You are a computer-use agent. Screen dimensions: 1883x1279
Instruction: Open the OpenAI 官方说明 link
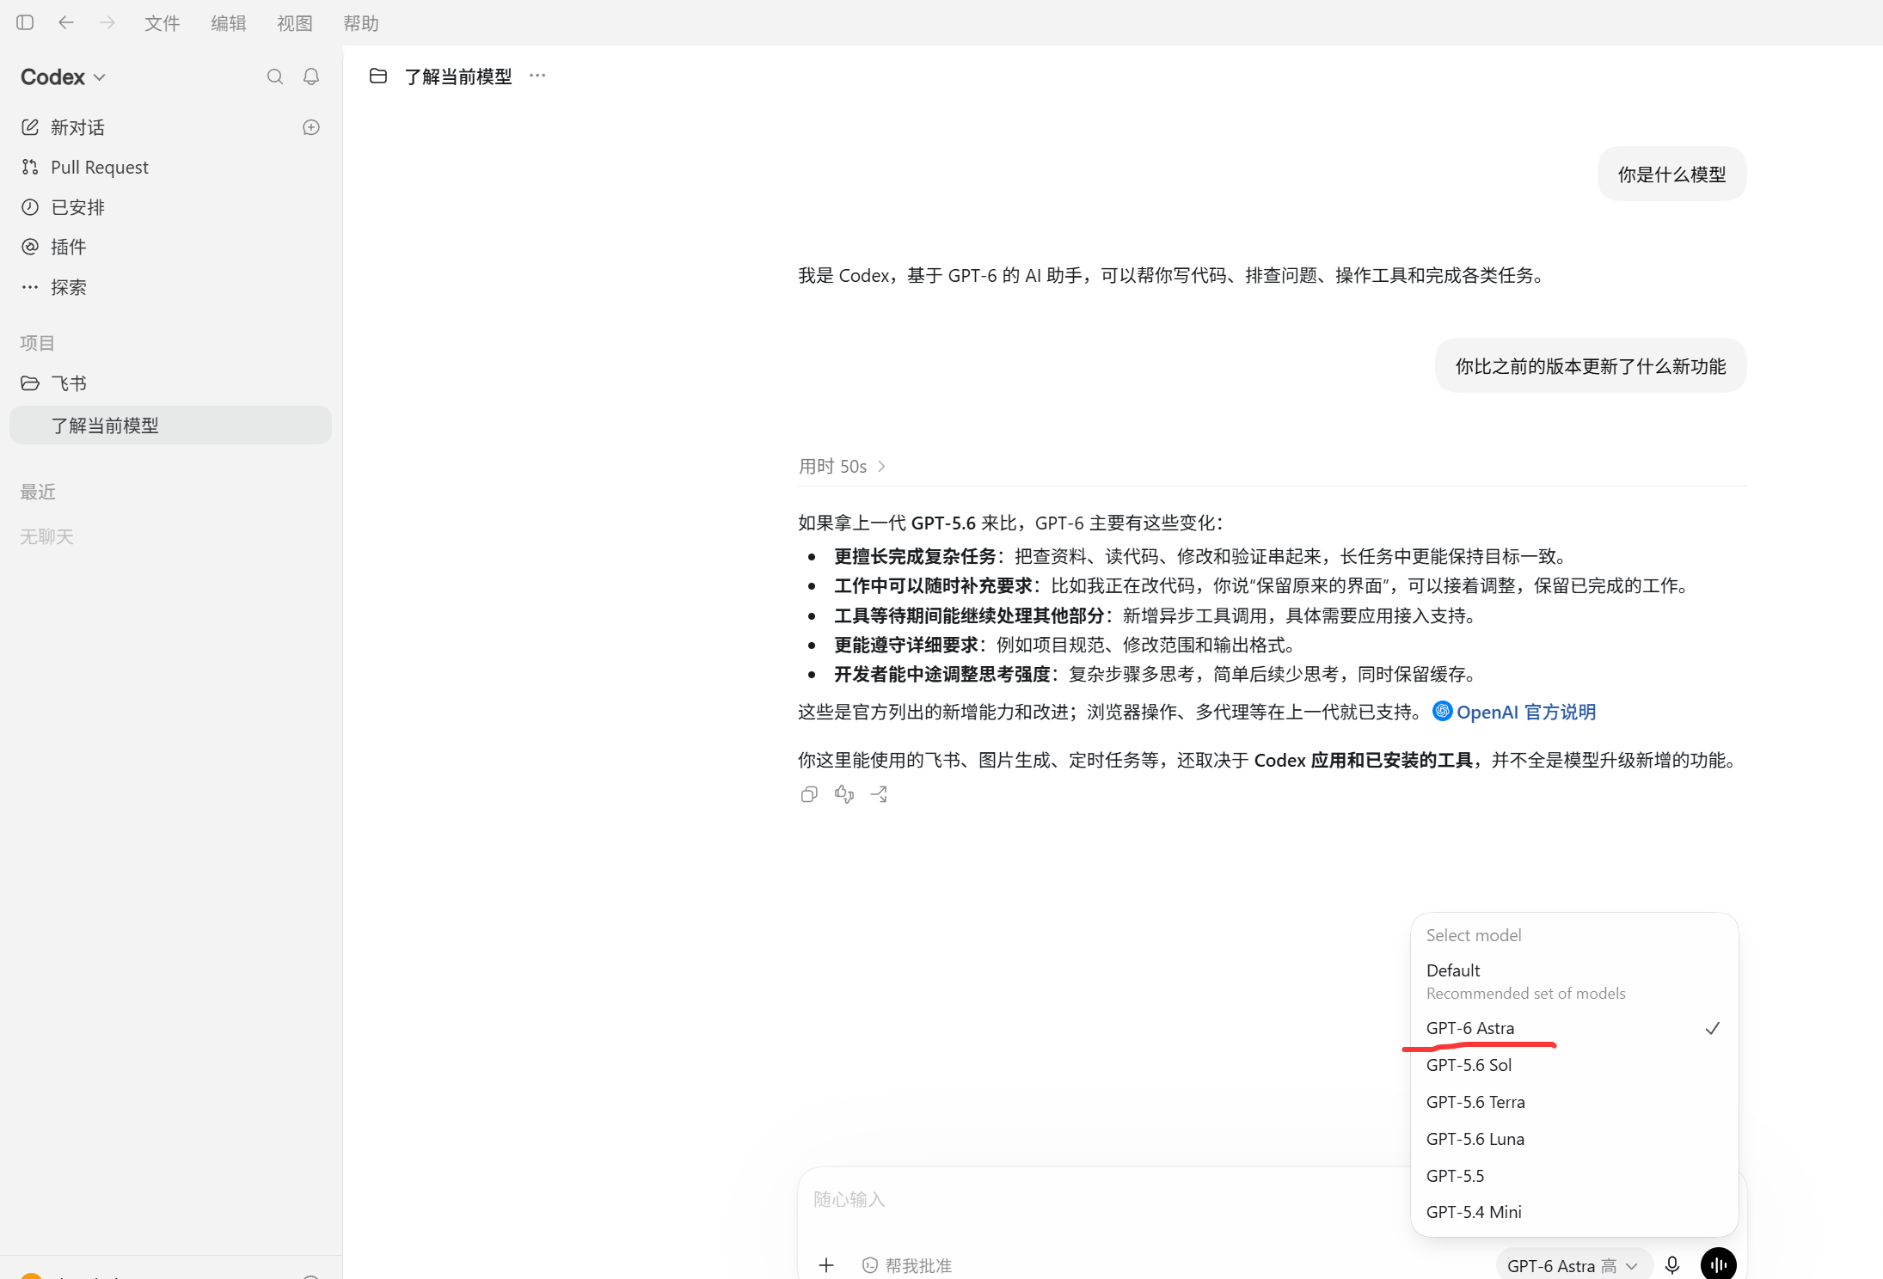(x=1513, y=712)
